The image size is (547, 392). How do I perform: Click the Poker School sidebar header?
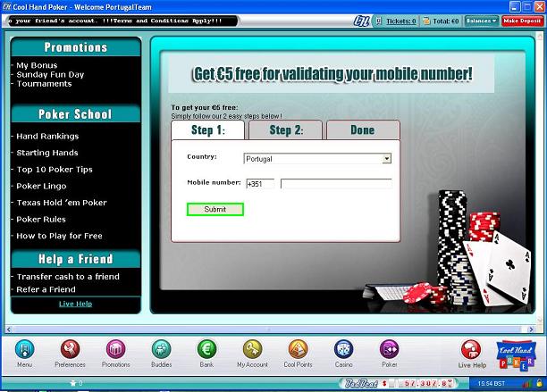76,114
